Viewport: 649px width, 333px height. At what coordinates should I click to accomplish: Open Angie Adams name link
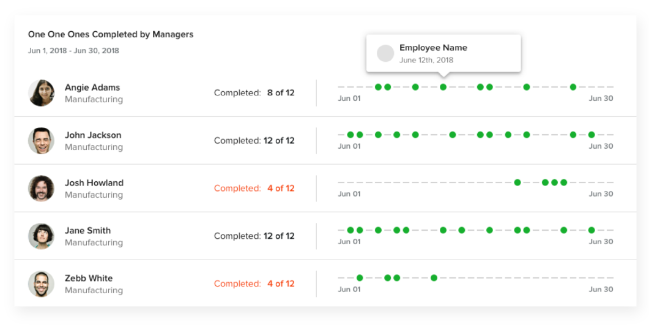[92, 88]
